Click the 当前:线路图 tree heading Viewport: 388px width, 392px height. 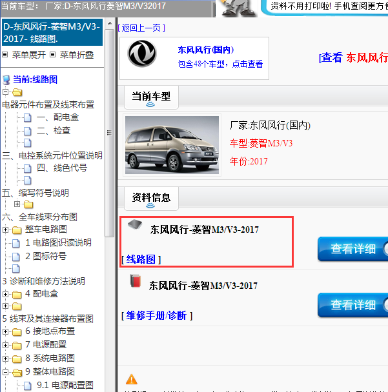point(35,79)
